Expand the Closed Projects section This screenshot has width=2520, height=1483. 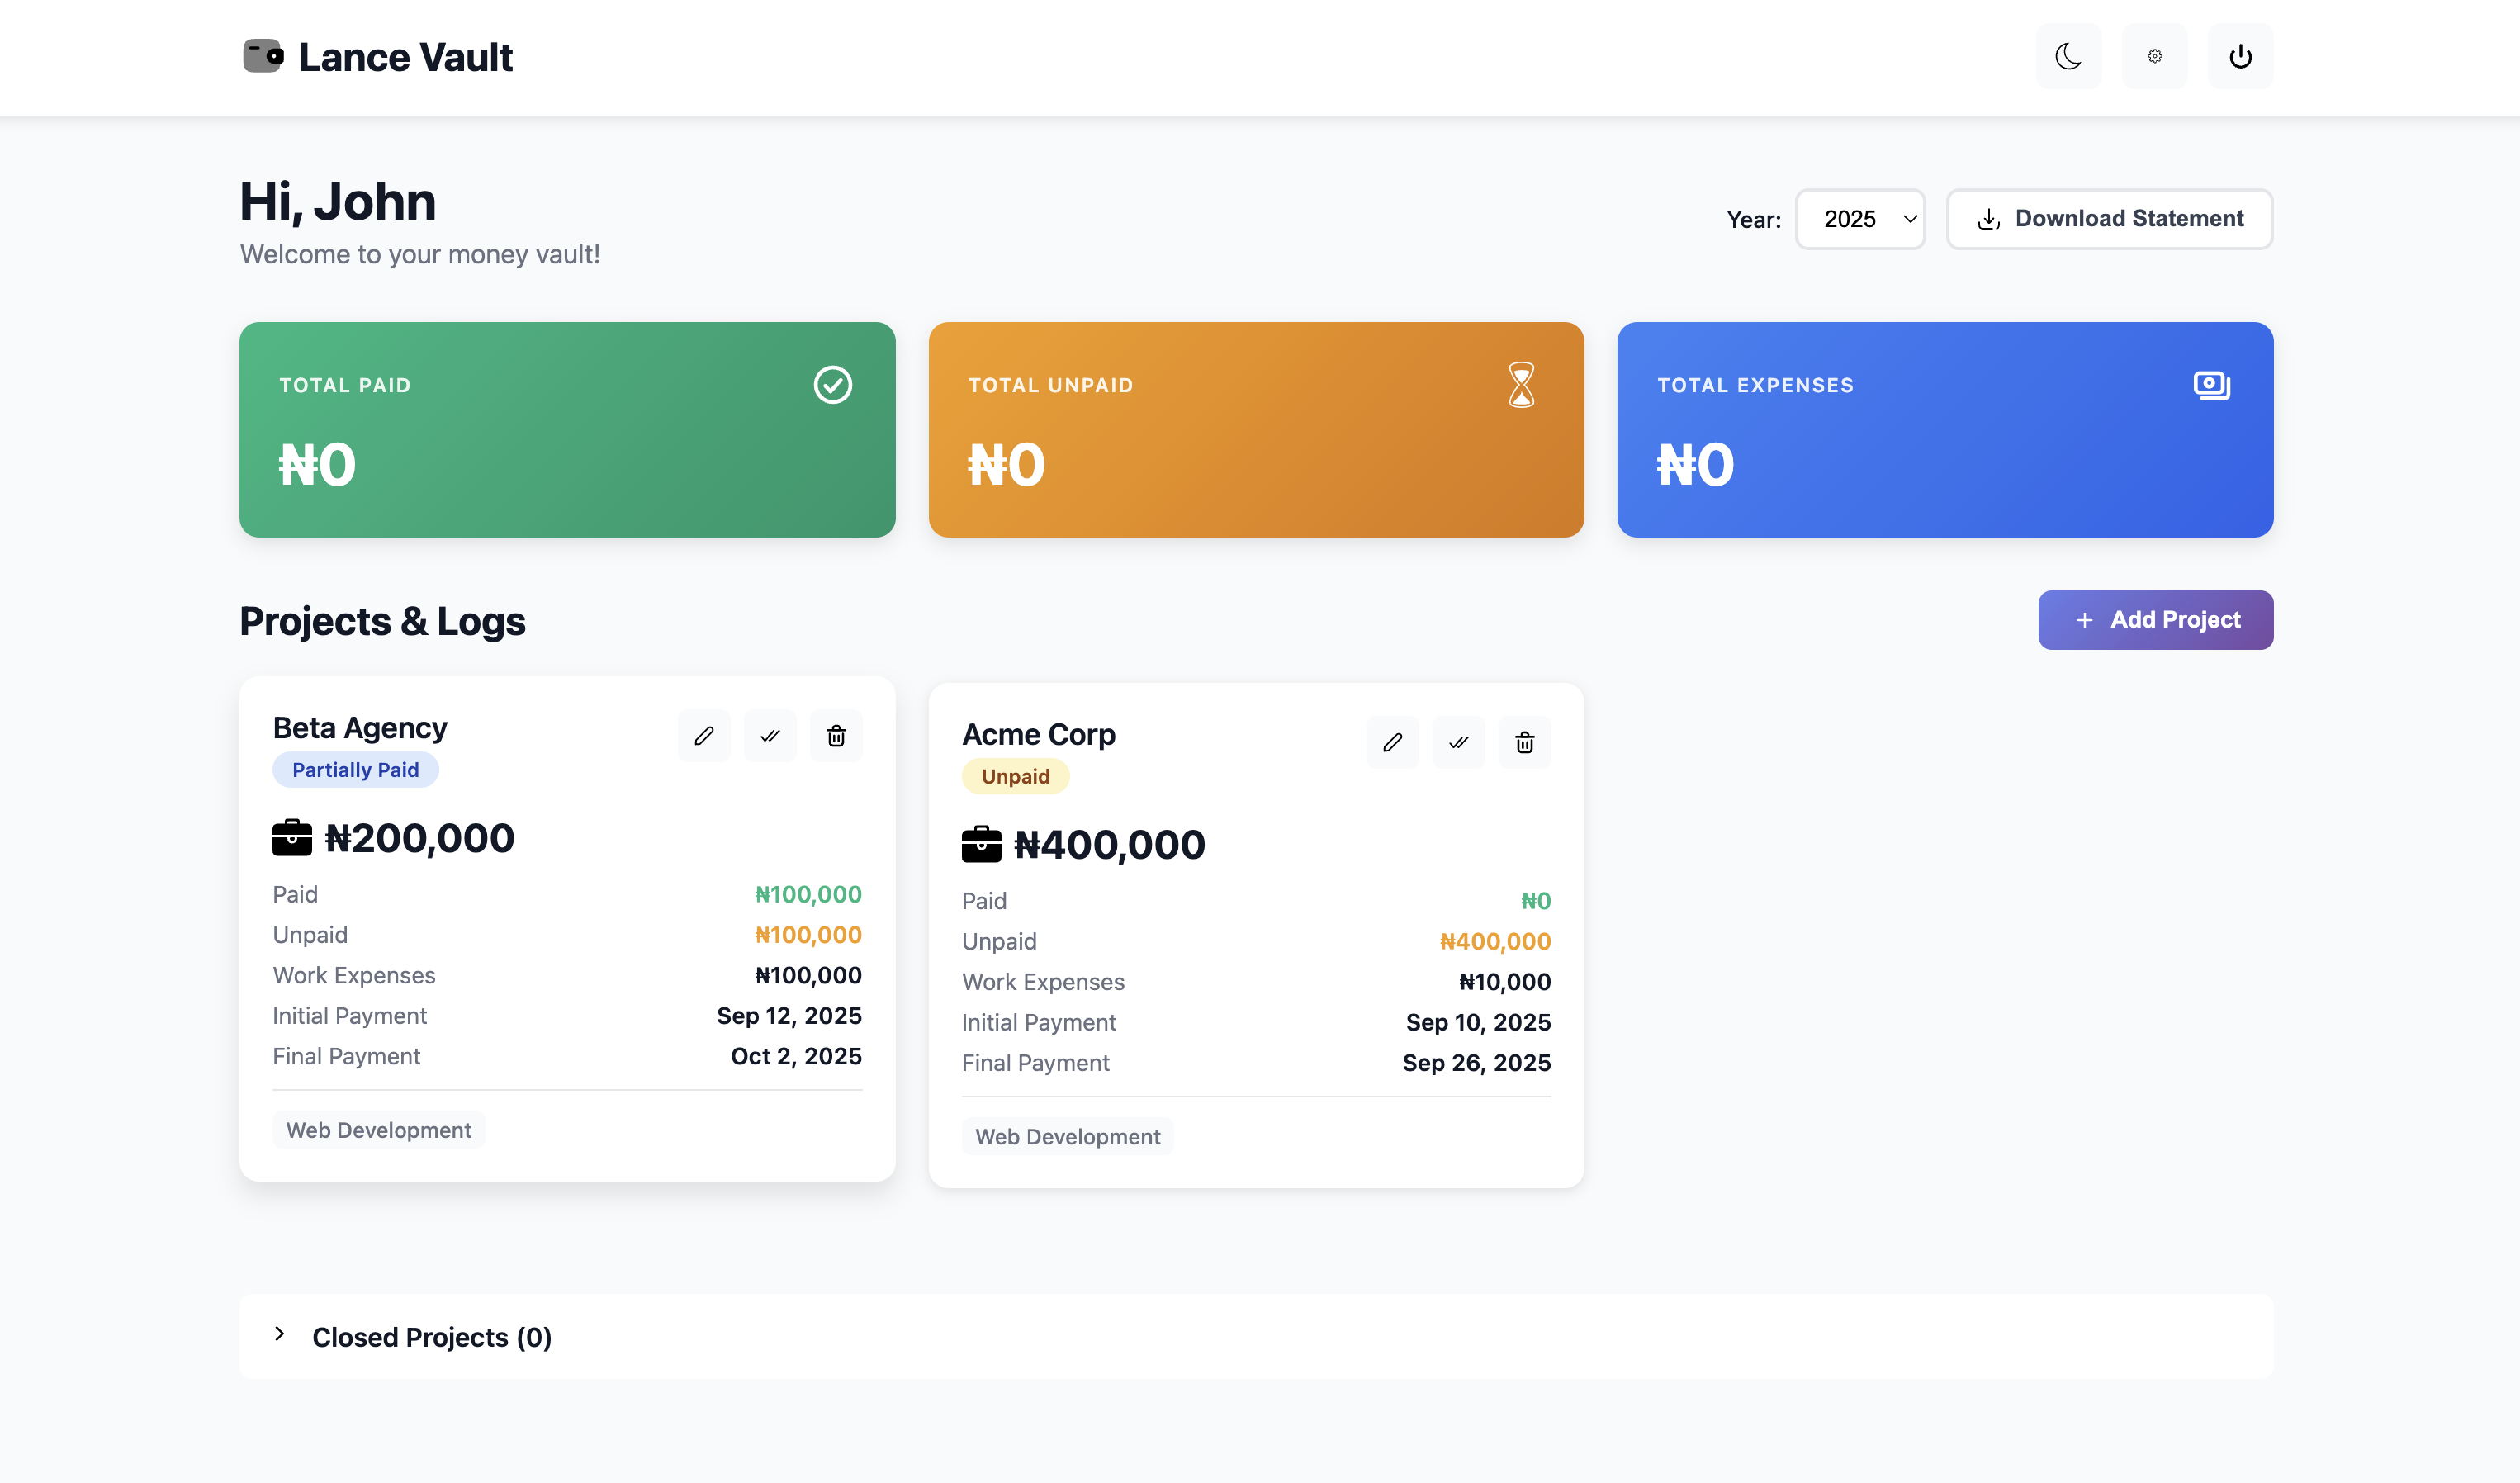click(430, 1336)
